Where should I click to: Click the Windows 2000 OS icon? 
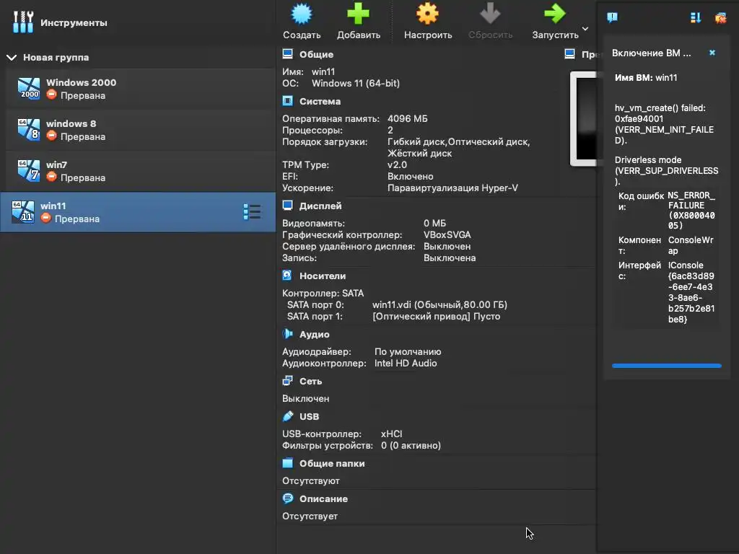pyautogui.click(x=29, y=89)
